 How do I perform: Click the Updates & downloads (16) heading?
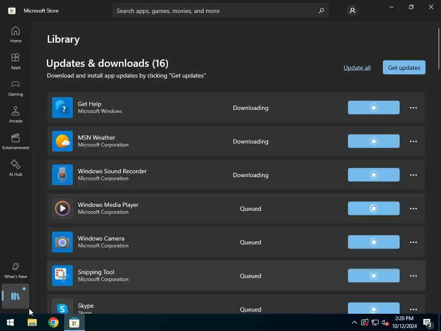pos(107,63)
